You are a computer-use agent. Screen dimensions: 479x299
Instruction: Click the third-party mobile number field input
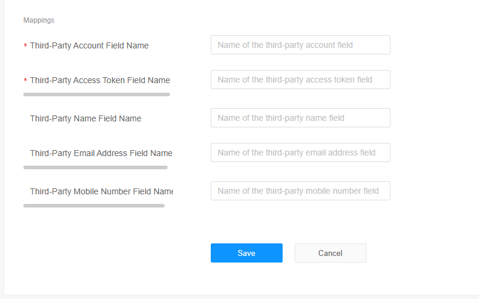(x=301, y=191)
